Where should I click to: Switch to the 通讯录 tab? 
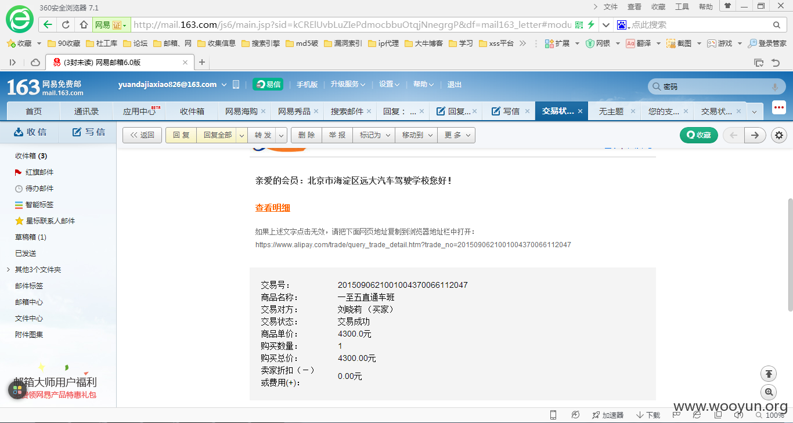coord(86,111)
